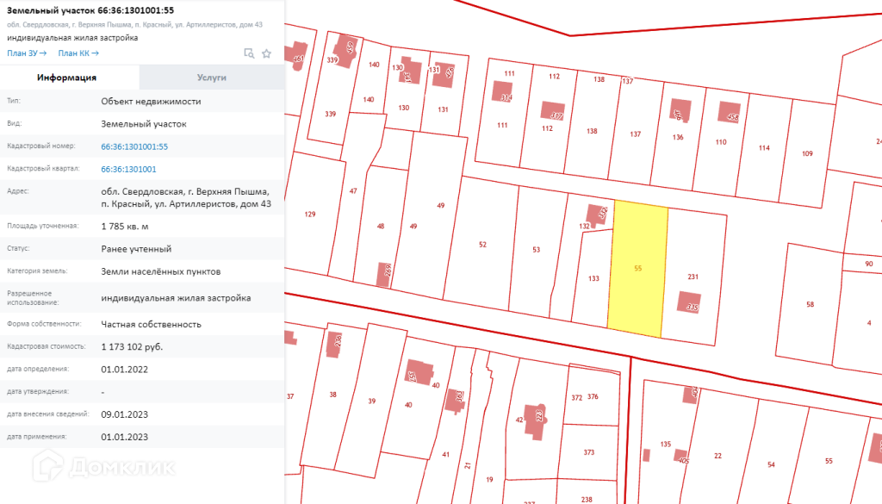The image size is (882, 504).
Task: Select parcel 339 on the map
Action: [330, 115]
